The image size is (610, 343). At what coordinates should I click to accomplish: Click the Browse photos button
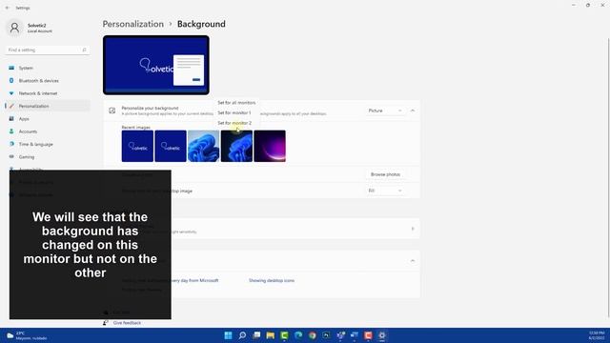(385, 174)
